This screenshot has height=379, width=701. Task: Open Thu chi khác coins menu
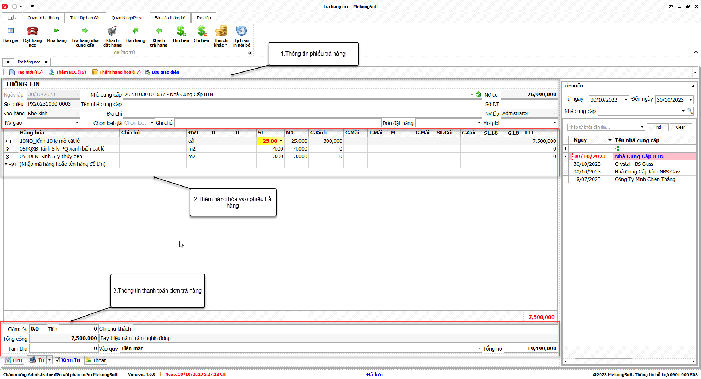[x=221, y=36]
